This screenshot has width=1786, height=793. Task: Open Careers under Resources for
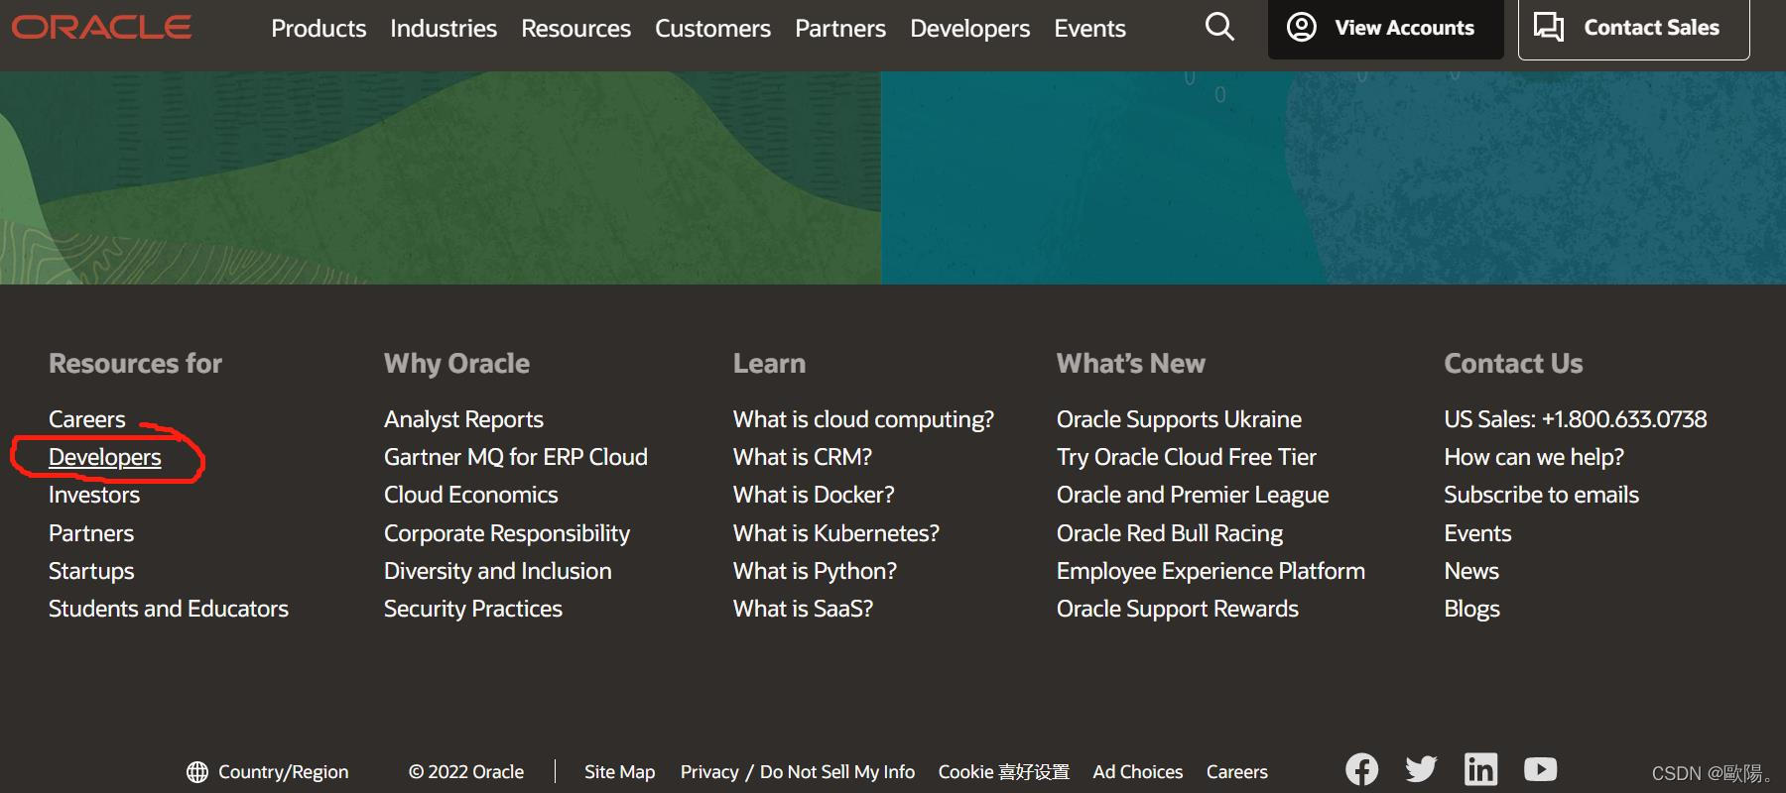(87, 419)
